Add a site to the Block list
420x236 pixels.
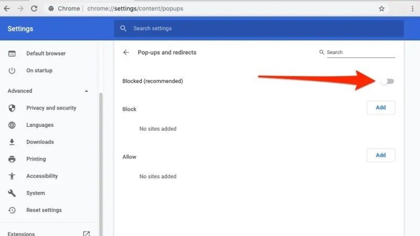pyautogui.click(x=381, y=108)
